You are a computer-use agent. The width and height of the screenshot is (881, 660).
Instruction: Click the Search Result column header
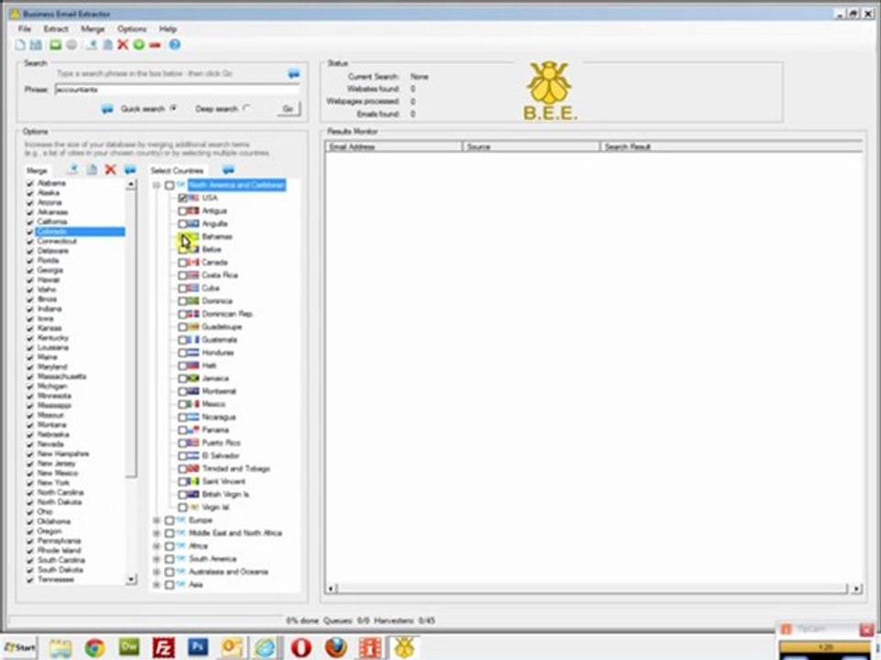pyautogui.click(x=731, y=147)
